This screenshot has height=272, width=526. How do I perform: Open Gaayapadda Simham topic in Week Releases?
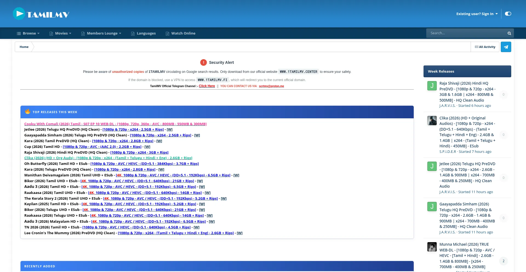(467, 215)
